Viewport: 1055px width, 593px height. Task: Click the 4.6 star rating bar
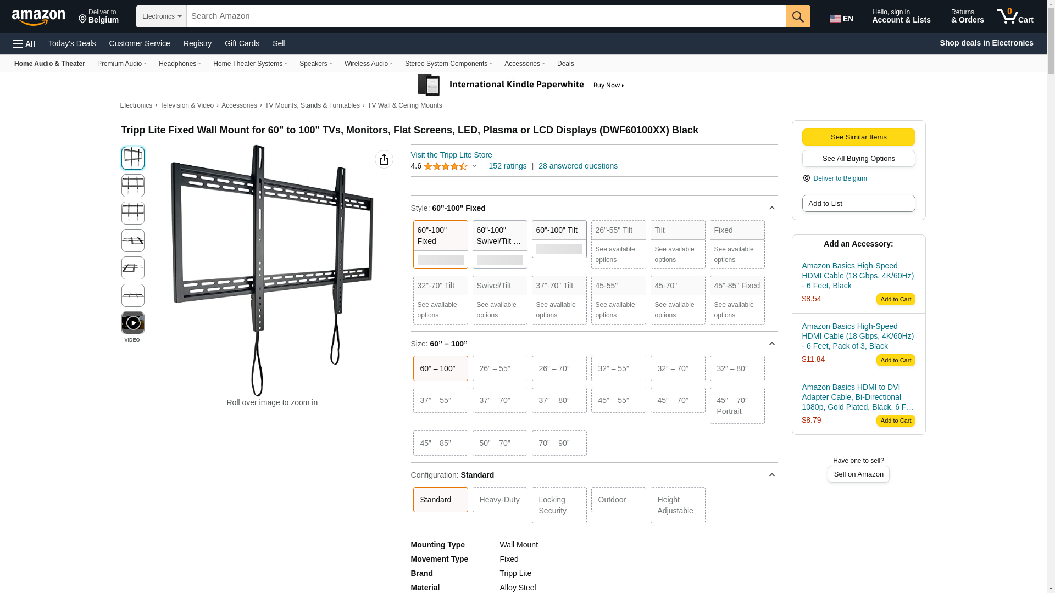[446, 166]
